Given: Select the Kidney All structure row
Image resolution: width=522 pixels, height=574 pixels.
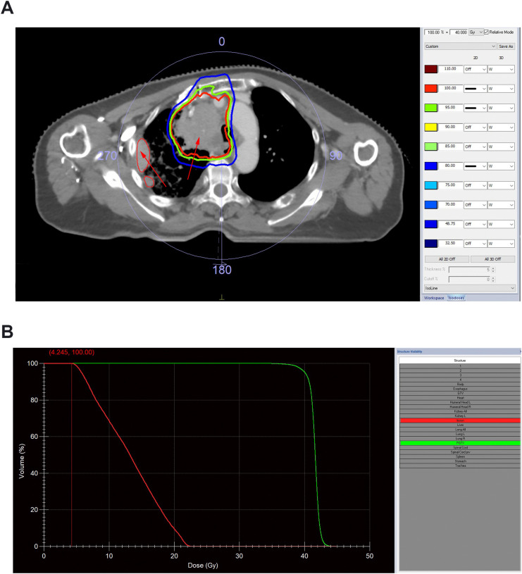Looking at the screenshot, I should pyautogui.click(x=460, y=411).
